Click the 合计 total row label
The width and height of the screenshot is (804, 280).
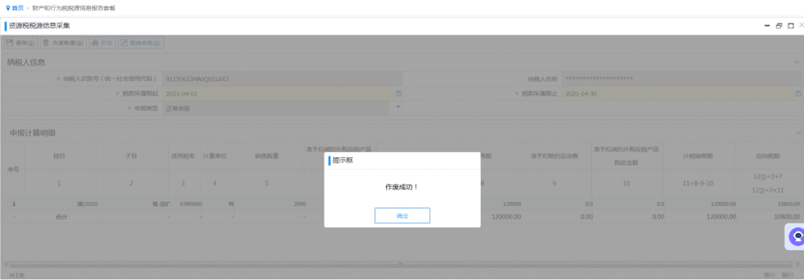[61, 217]
